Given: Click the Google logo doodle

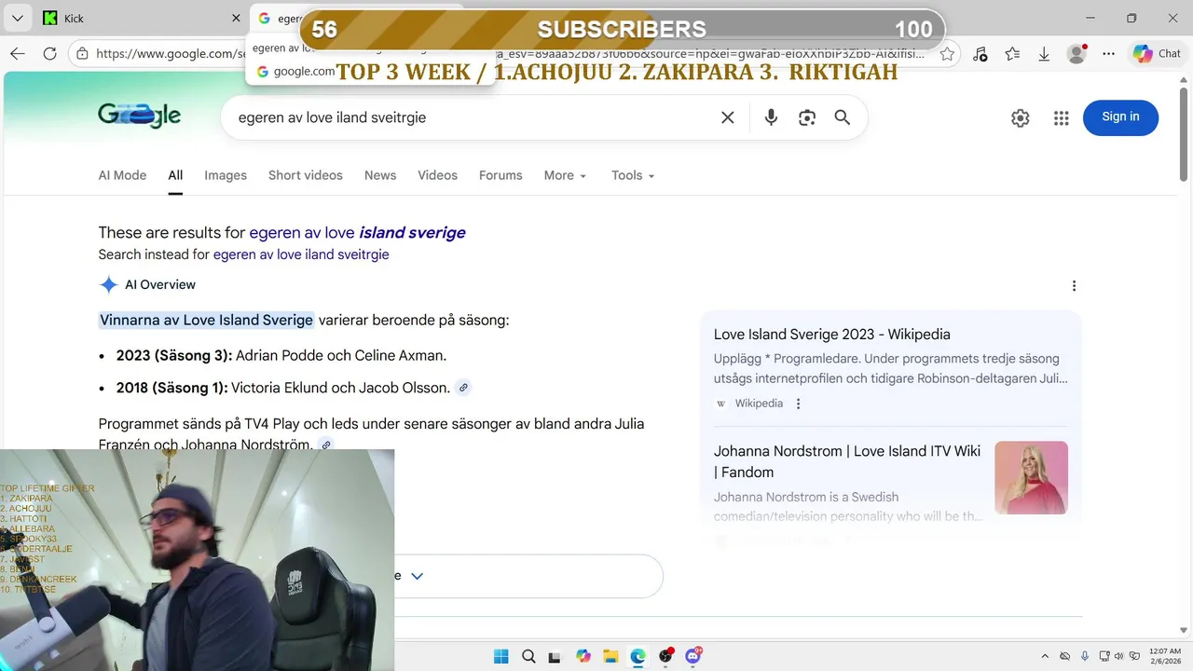Looking at the screenshot, I should tap(140, 116).
